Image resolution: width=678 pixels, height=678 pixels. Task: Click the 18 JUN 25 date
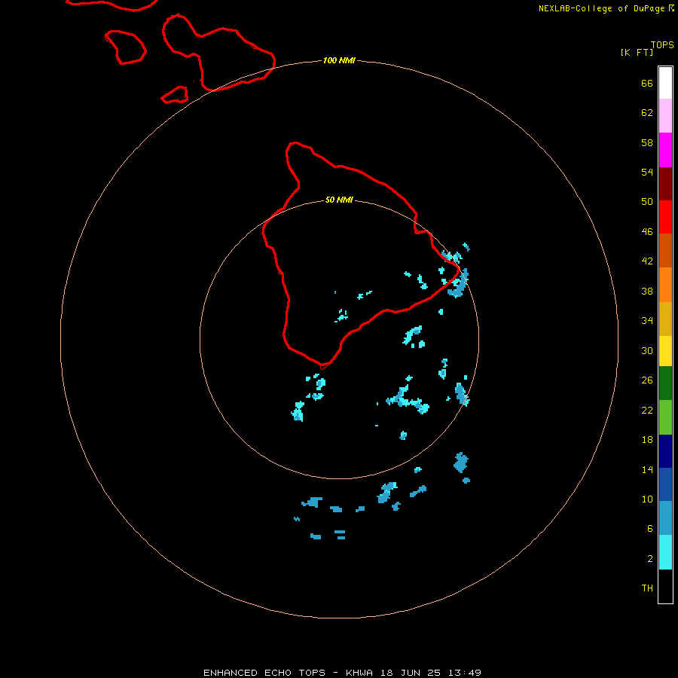411,673
